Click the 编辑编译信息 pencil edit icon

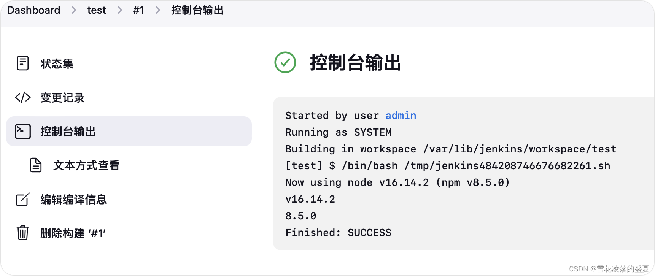(x=23, y=199)
